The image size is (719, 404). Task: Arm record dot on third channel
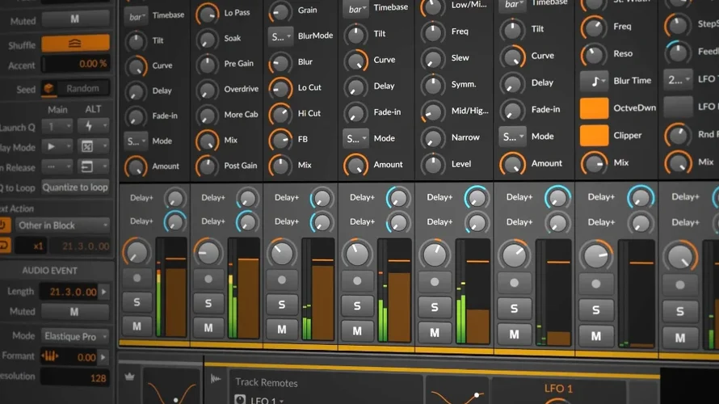(282, 280)
